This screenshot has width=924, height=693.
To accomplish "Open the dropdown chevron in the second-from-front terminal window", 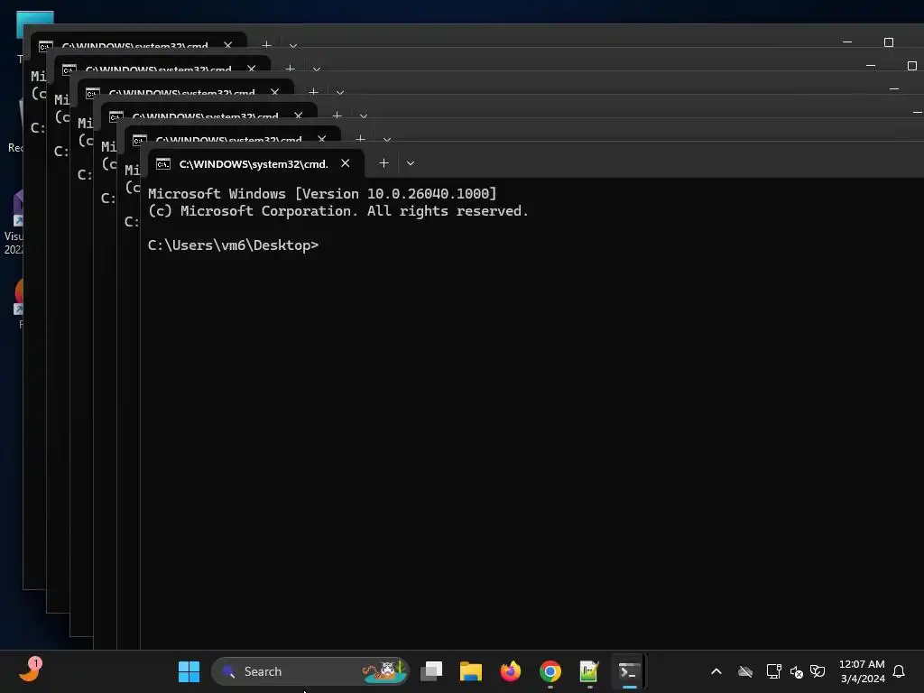I will (386, 140).
